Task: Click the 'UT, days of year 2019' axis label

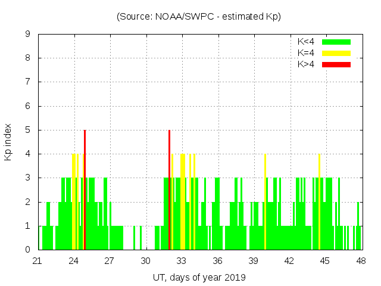Action: 199,277
